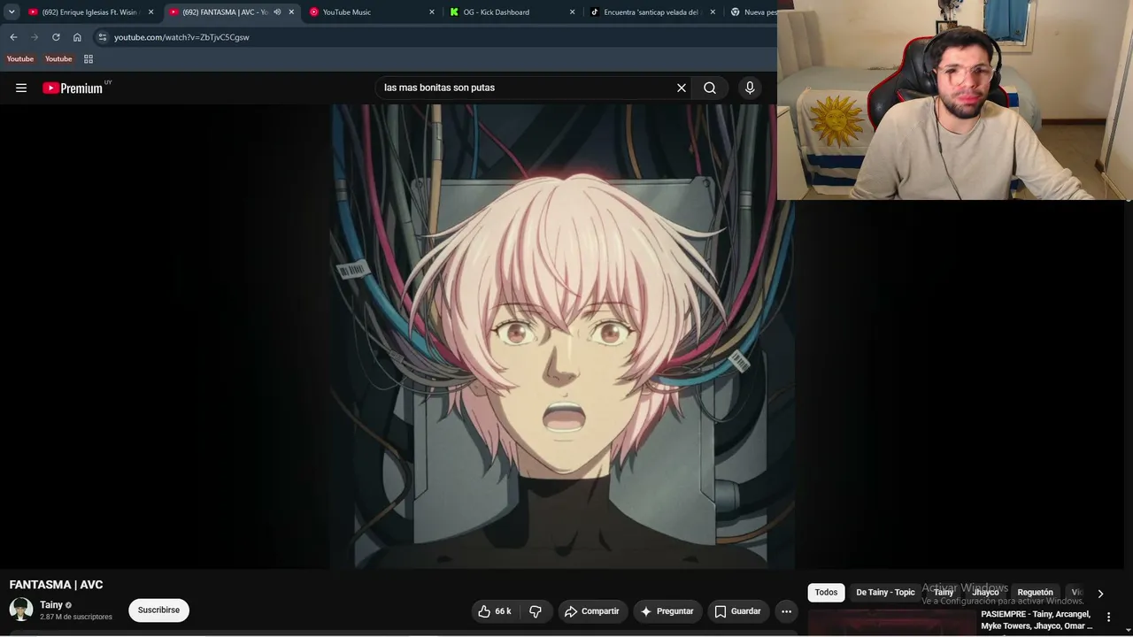Close the FANTASMA | AVC tab

(291, 12)
